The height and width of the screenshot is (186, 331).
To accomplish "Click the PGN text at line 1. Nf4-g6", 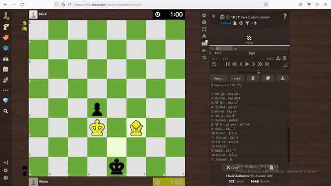I will pyautogui.click(x=225, y=94).
